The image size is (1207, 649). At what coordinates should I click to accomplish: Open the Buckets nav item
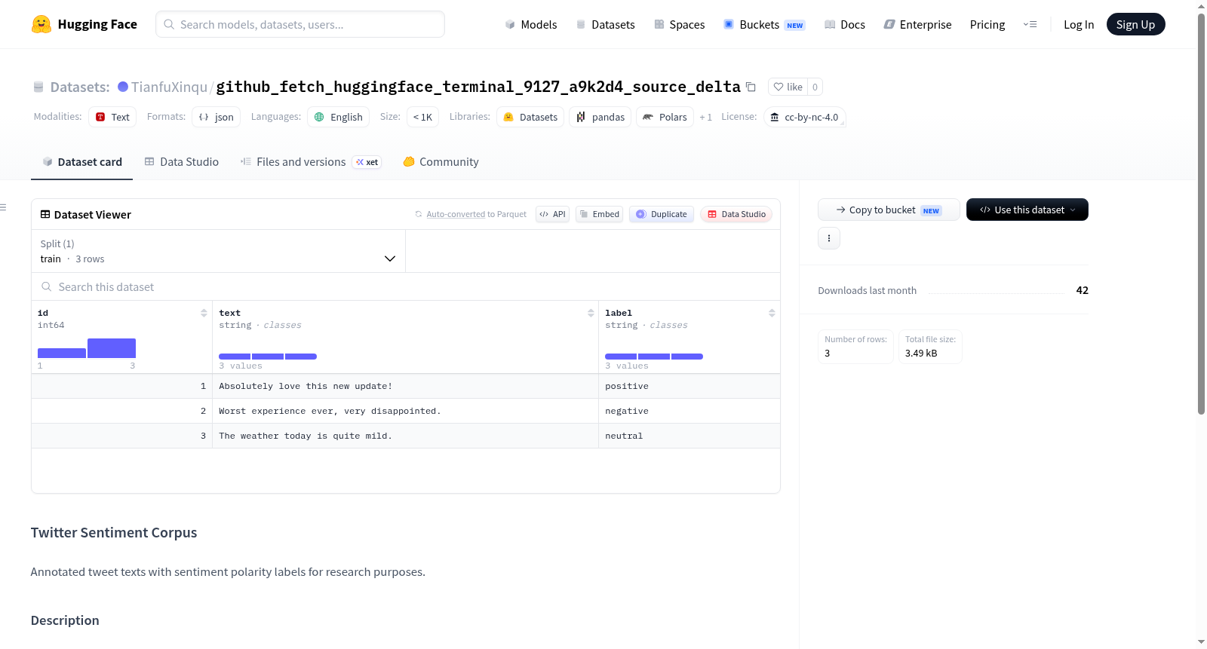click(x=763, y=24)
